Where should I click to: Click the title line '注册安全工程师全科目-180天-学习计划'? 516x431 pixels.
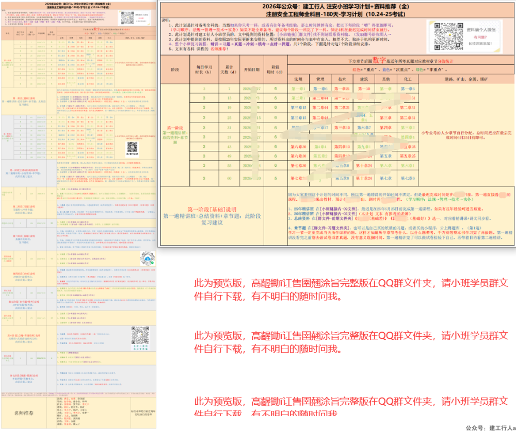[336, 14]
